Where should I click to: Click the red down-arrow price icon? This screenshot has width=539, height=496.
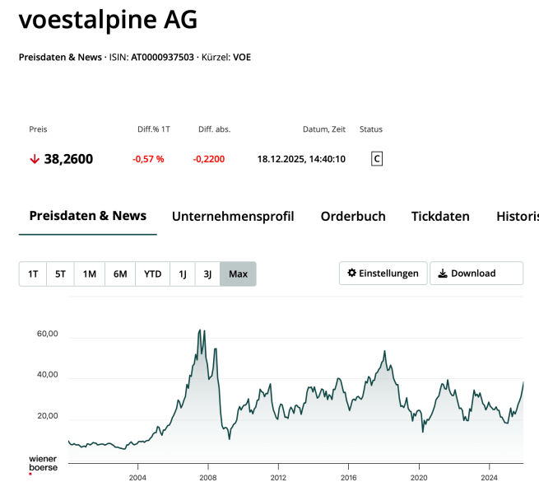(35, 159)
